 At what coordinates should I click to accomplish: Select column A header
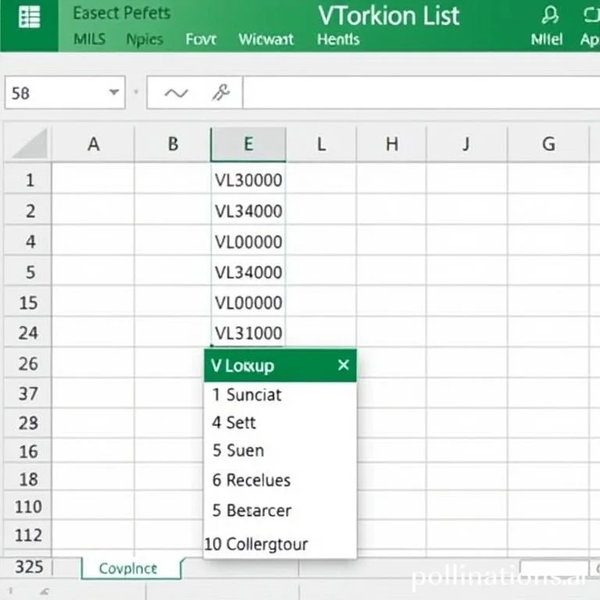94,145
